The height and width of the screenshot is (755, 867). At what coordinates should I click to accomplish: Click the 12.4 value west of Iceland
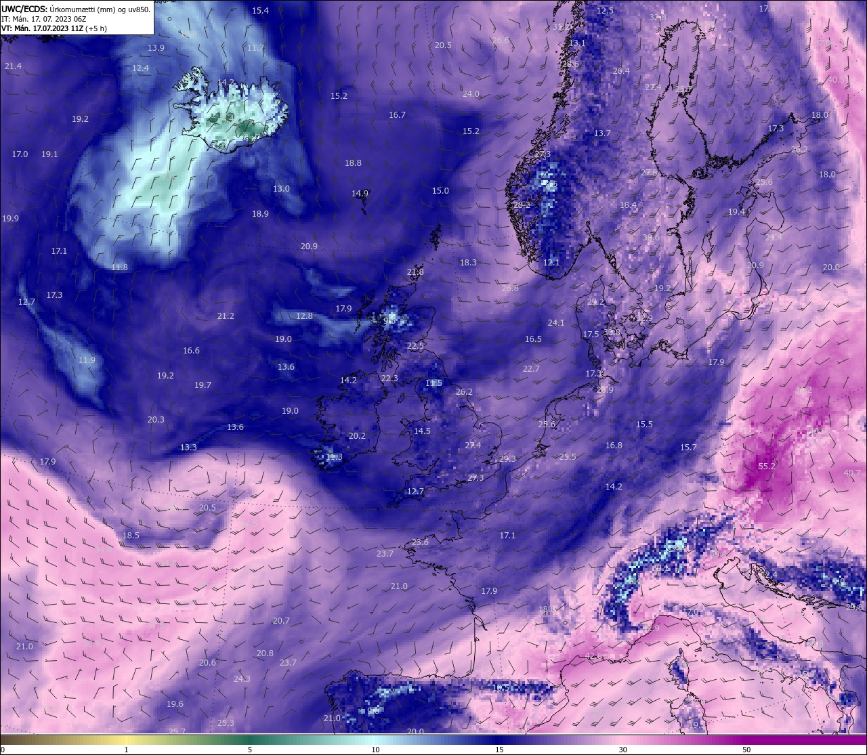point(140,68)
